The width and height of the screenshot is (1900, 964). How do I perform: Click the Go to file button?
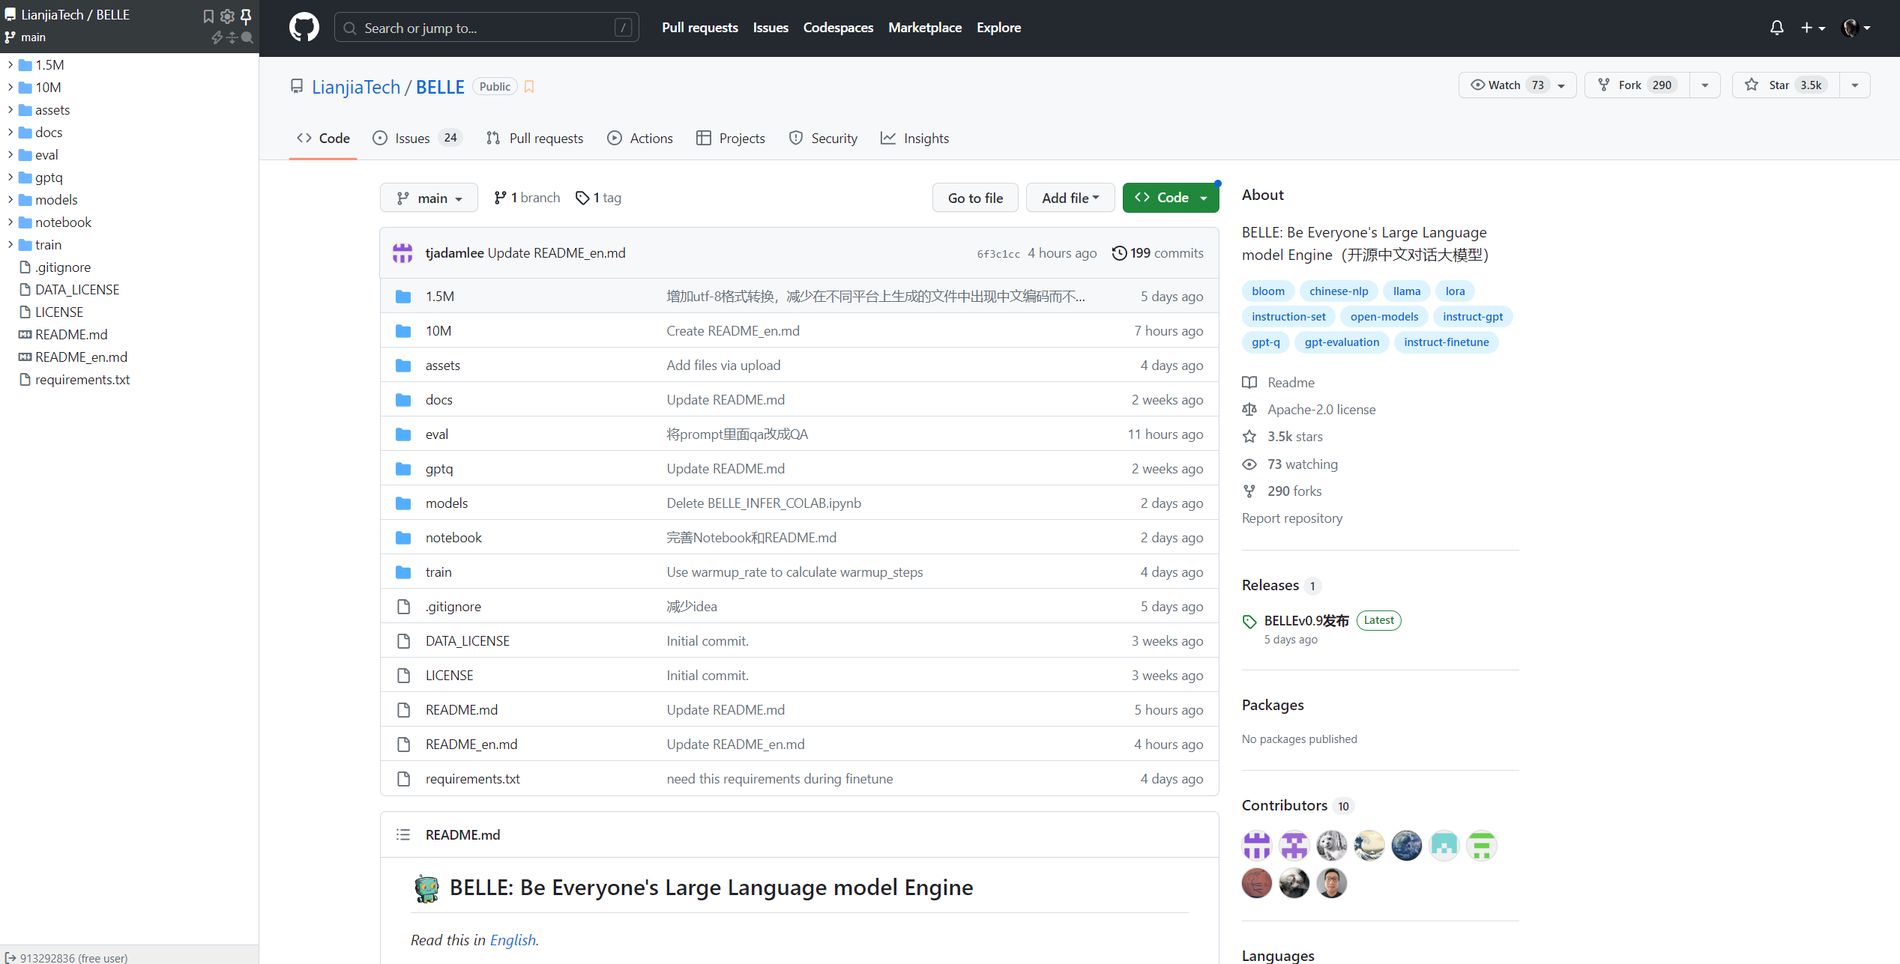tap(975, 198)
